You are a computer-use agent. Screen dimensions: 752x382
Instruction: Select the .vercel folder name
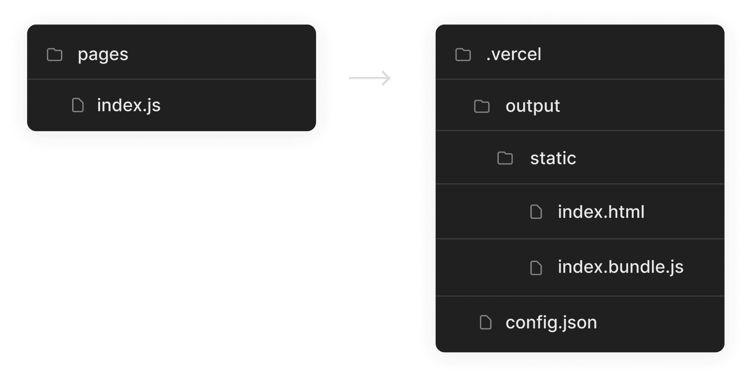click(x=514, y=54)
